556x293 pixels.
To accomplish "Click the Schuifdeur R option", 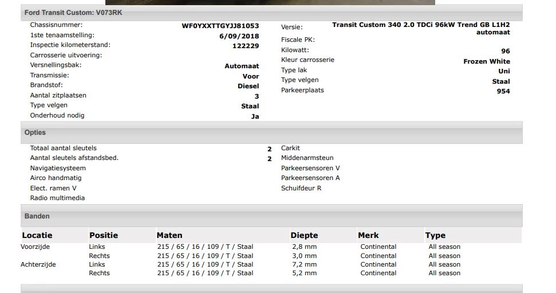I will (301, 188).
